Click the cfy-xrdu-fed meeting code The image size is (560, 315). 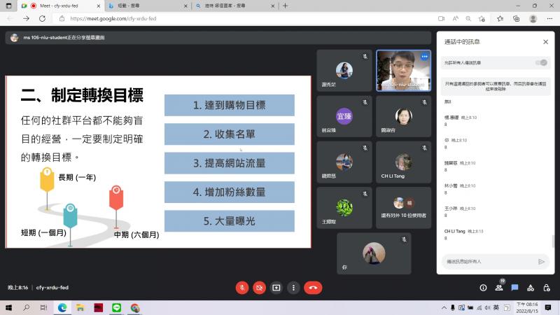(52, 288)
